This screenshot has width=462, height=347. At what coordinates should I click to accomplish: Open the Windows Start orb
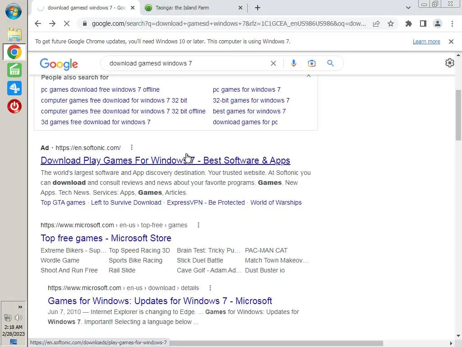[x=14, y=11]
